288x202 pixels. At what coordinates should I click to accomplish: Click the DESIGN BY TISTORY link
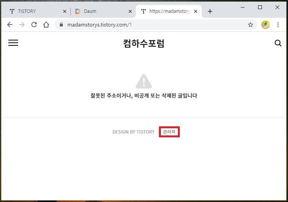[x=134, y=132]
